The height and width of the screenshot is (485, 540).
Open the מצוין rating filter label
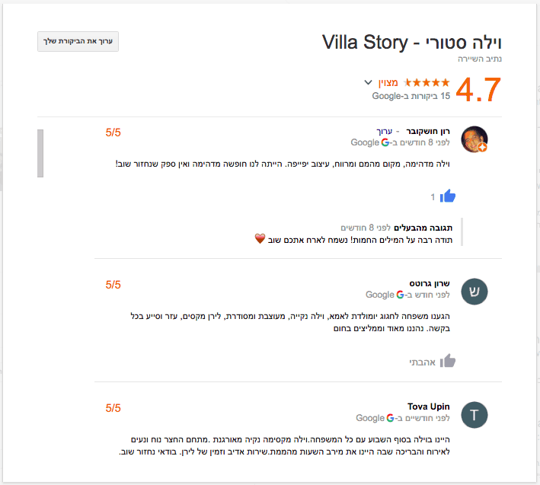click(x=389, y=81)
